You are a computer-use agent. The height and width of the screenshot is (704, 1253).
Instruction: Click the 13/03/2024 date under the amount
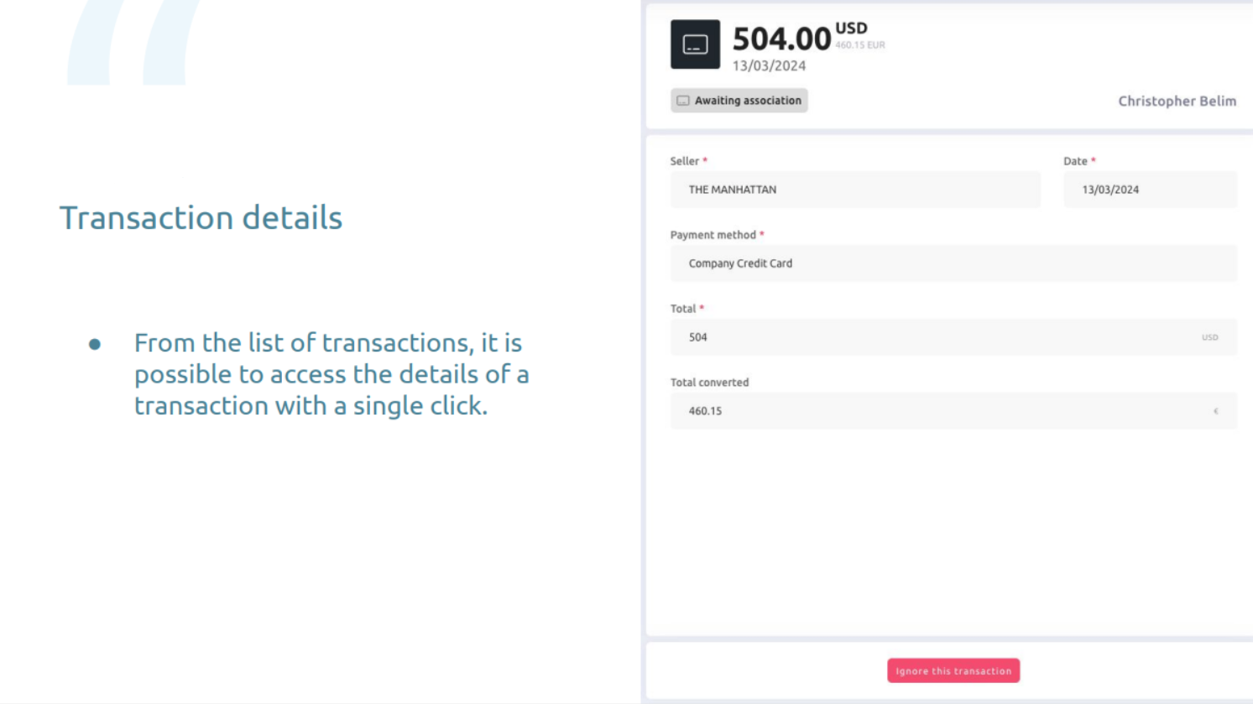769,65
